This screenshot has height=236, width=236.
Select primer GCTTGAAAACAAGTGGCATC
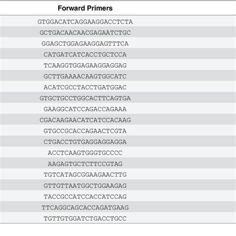click(85, 76)
